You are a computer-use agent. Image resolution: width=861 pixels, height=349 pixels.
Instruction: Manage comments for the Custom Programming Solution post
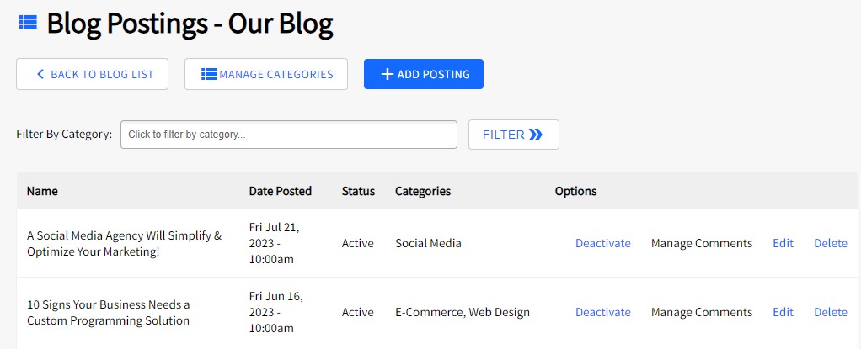tap(701, 312)
